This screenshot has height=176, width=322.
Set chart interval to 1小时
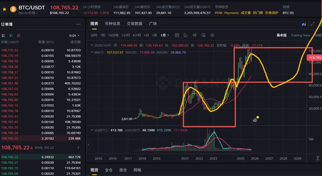[126, 35]
